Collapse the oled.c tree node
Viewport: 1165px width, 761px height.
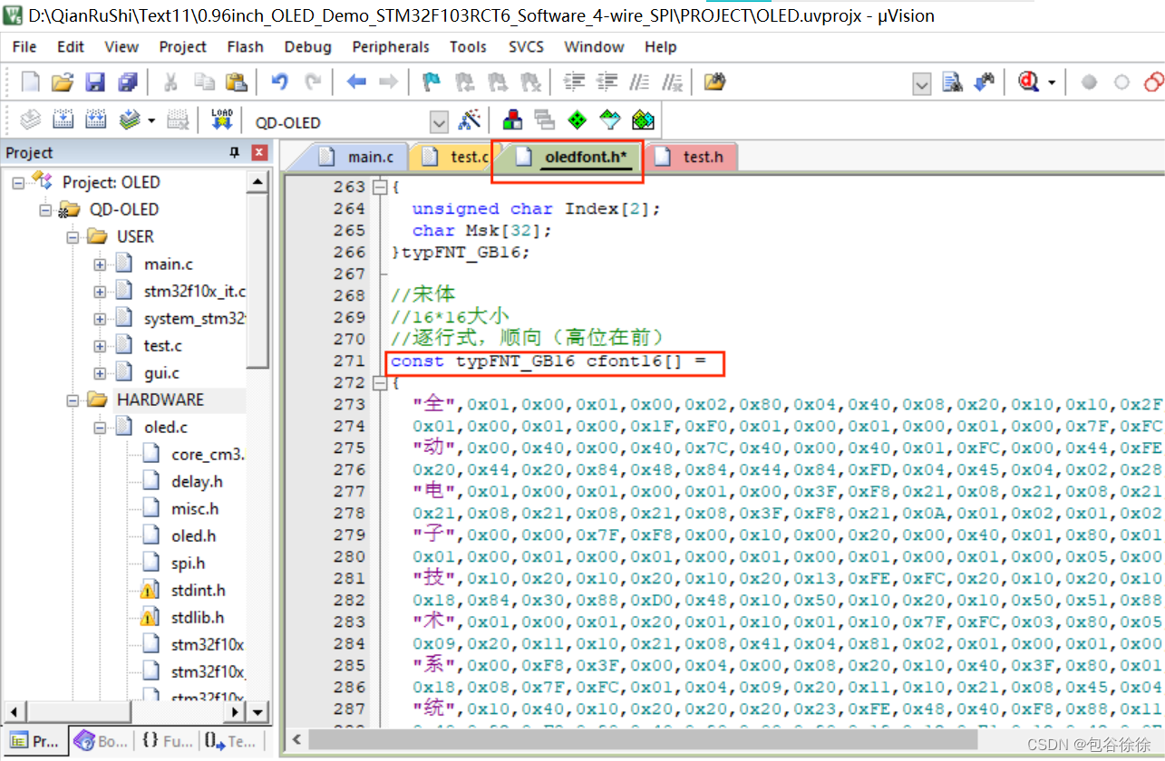click(x=100, y=428)
